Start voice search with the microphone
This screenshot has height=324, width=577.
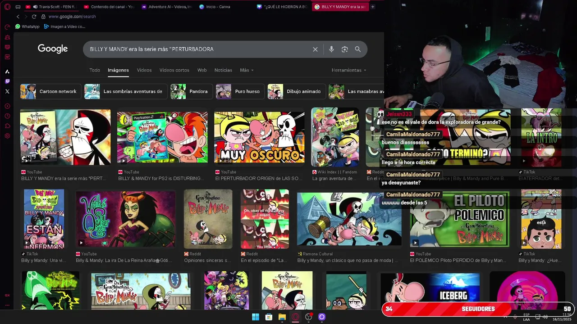[331, 49]
